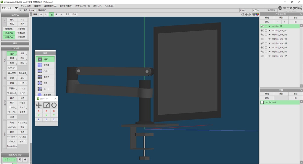Activate the 押出 extrude command

[12, 83]
